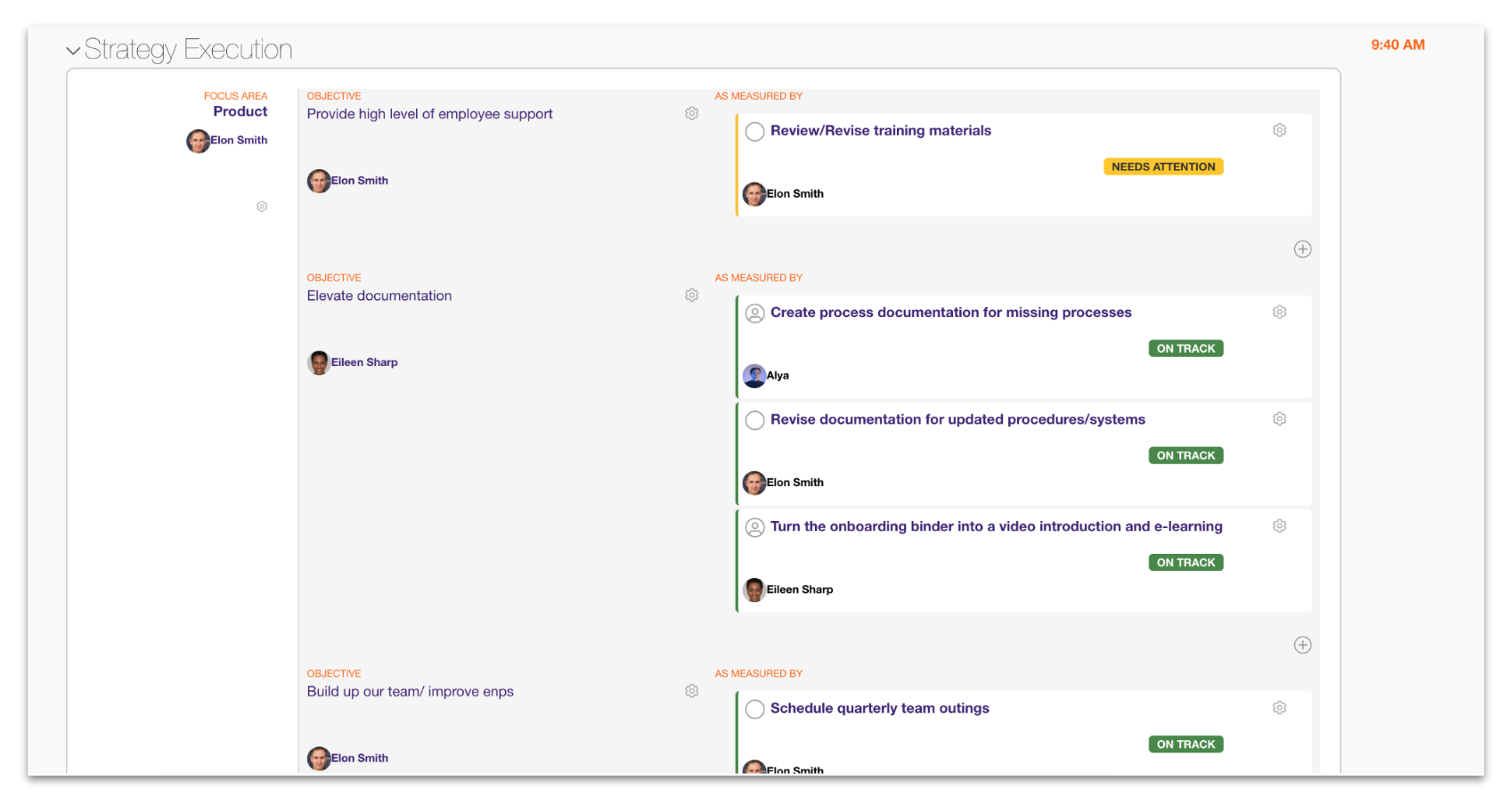This screenshot has height=805, width=1507.
Task: Collapse the Strategy Execution section
Action: pyautogui.click(x=73, y=51)
